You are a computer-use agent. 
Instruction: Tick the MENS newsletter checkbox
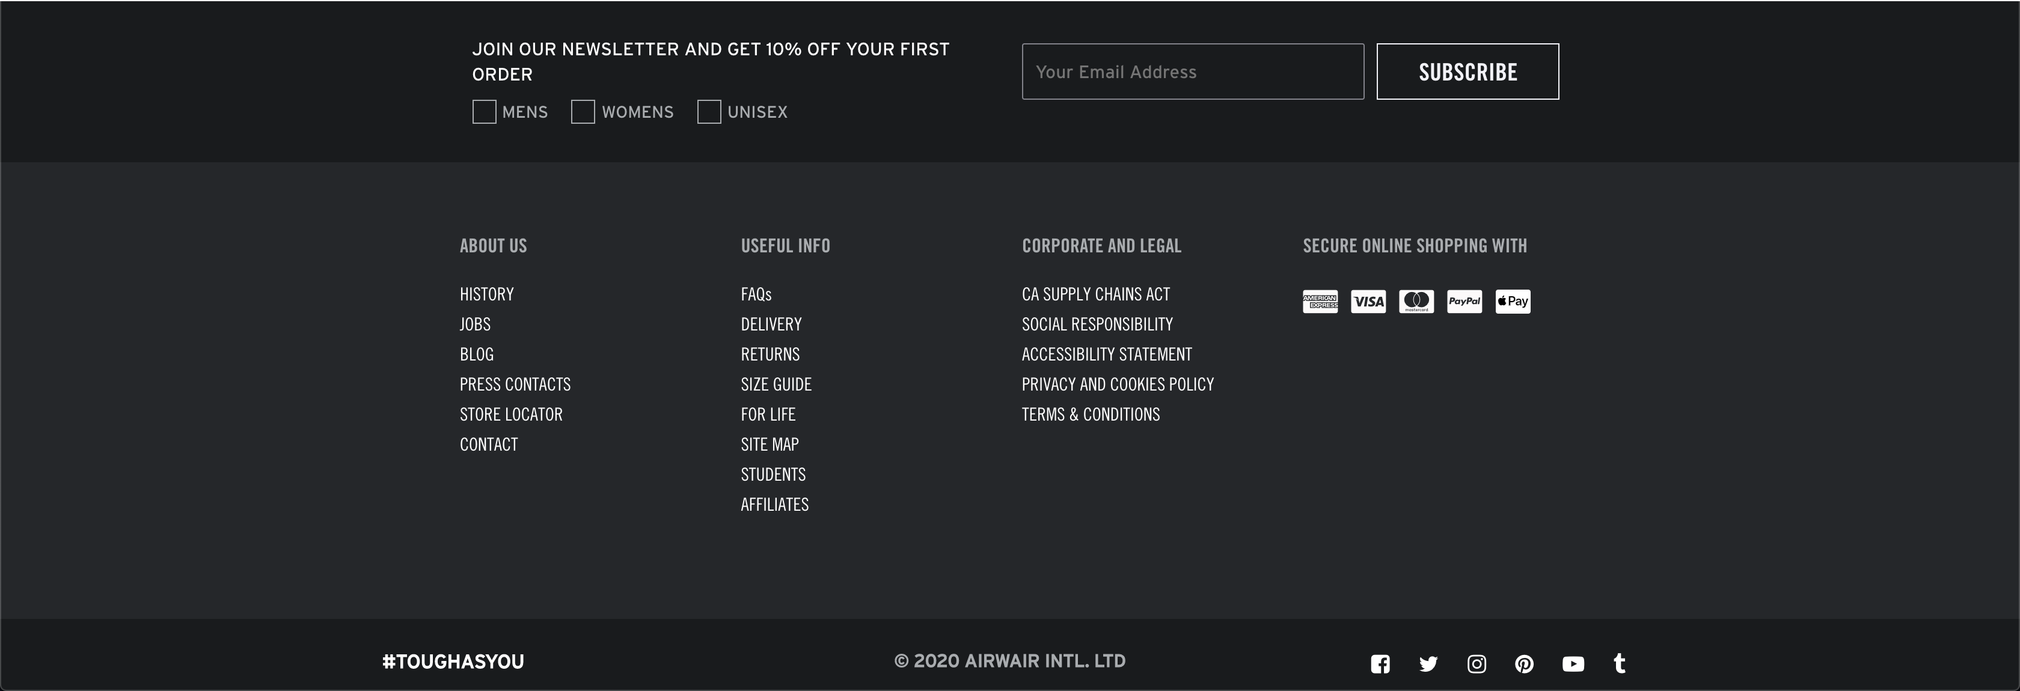point(485,112)
